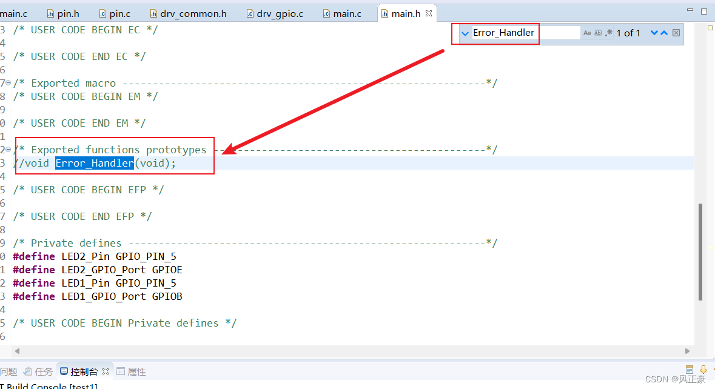This screenshot has width=715, height=389.
Task: Switch to the pin.h editor tab
Action: (64, 14)
